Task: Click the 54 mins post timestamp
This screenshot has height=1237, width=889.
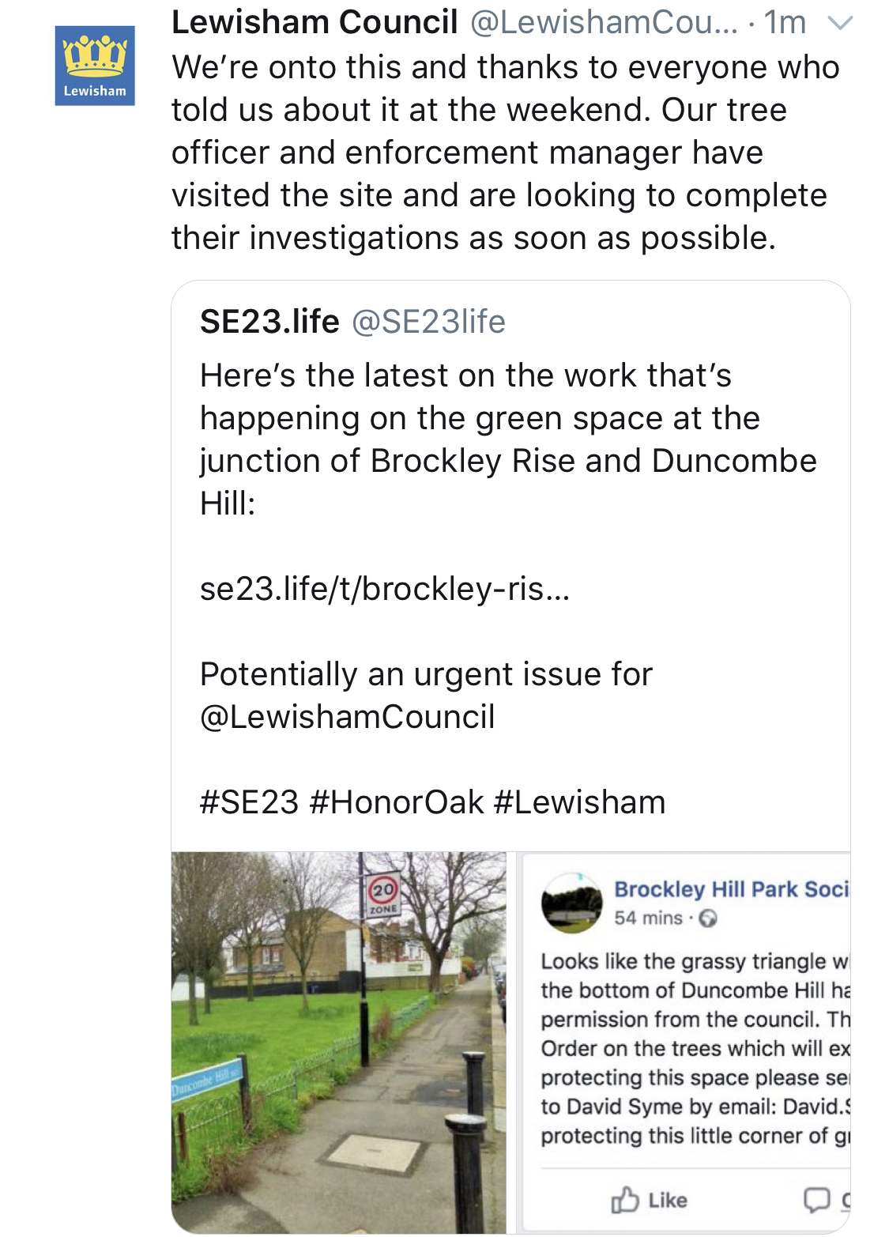Action: point(648,918)
